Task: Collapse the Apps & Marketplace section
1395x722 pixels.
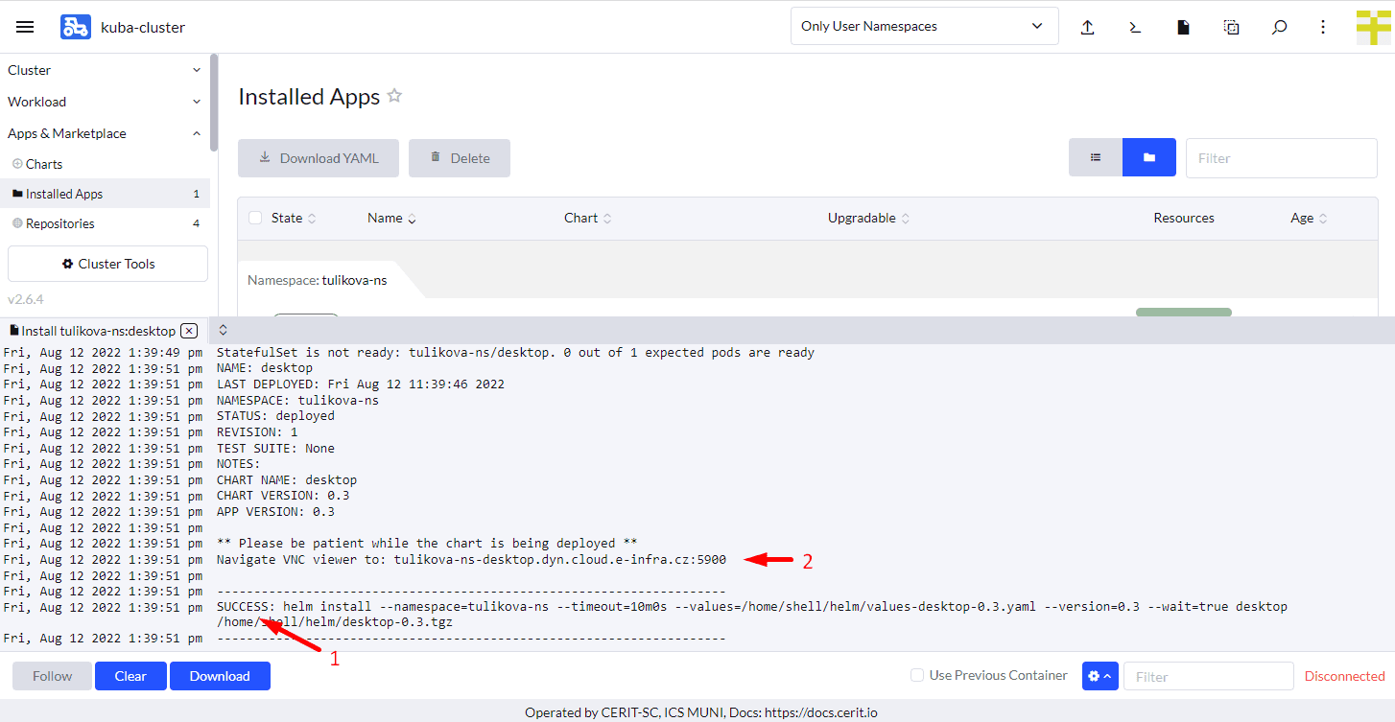Action: pos(104,133)
